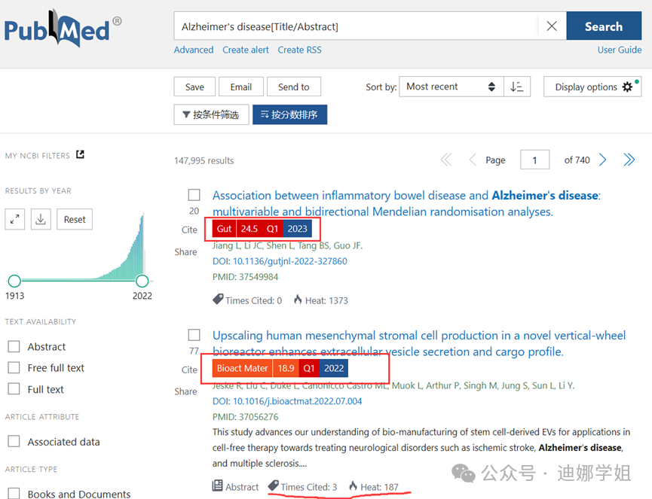Click the 按分数排序 sort button
Viewport: 652px width, 499px height.
point(290,114)
